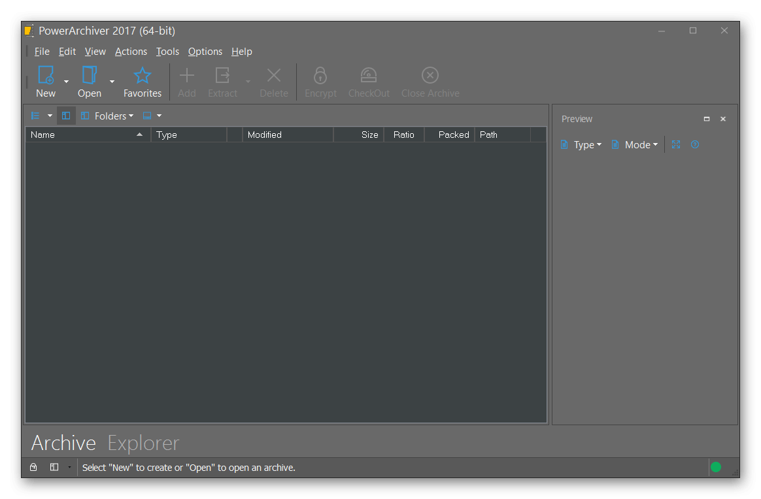Switch to Explorer mode

click(143, 443)
